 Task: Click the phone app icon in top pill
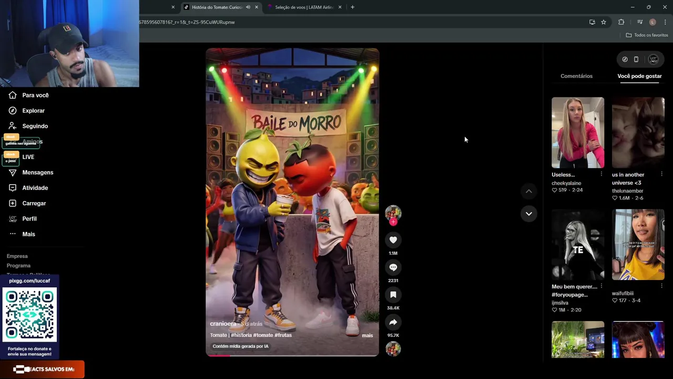(x=636, y=59)
